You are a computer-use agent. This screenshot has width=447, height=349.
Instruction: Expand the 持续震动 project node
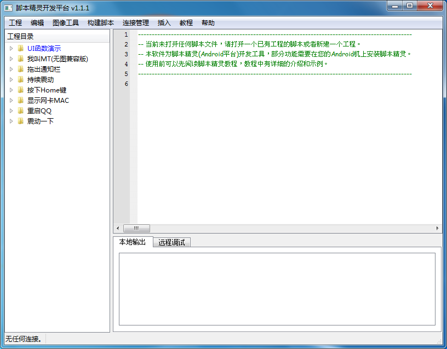click(11, 80)
